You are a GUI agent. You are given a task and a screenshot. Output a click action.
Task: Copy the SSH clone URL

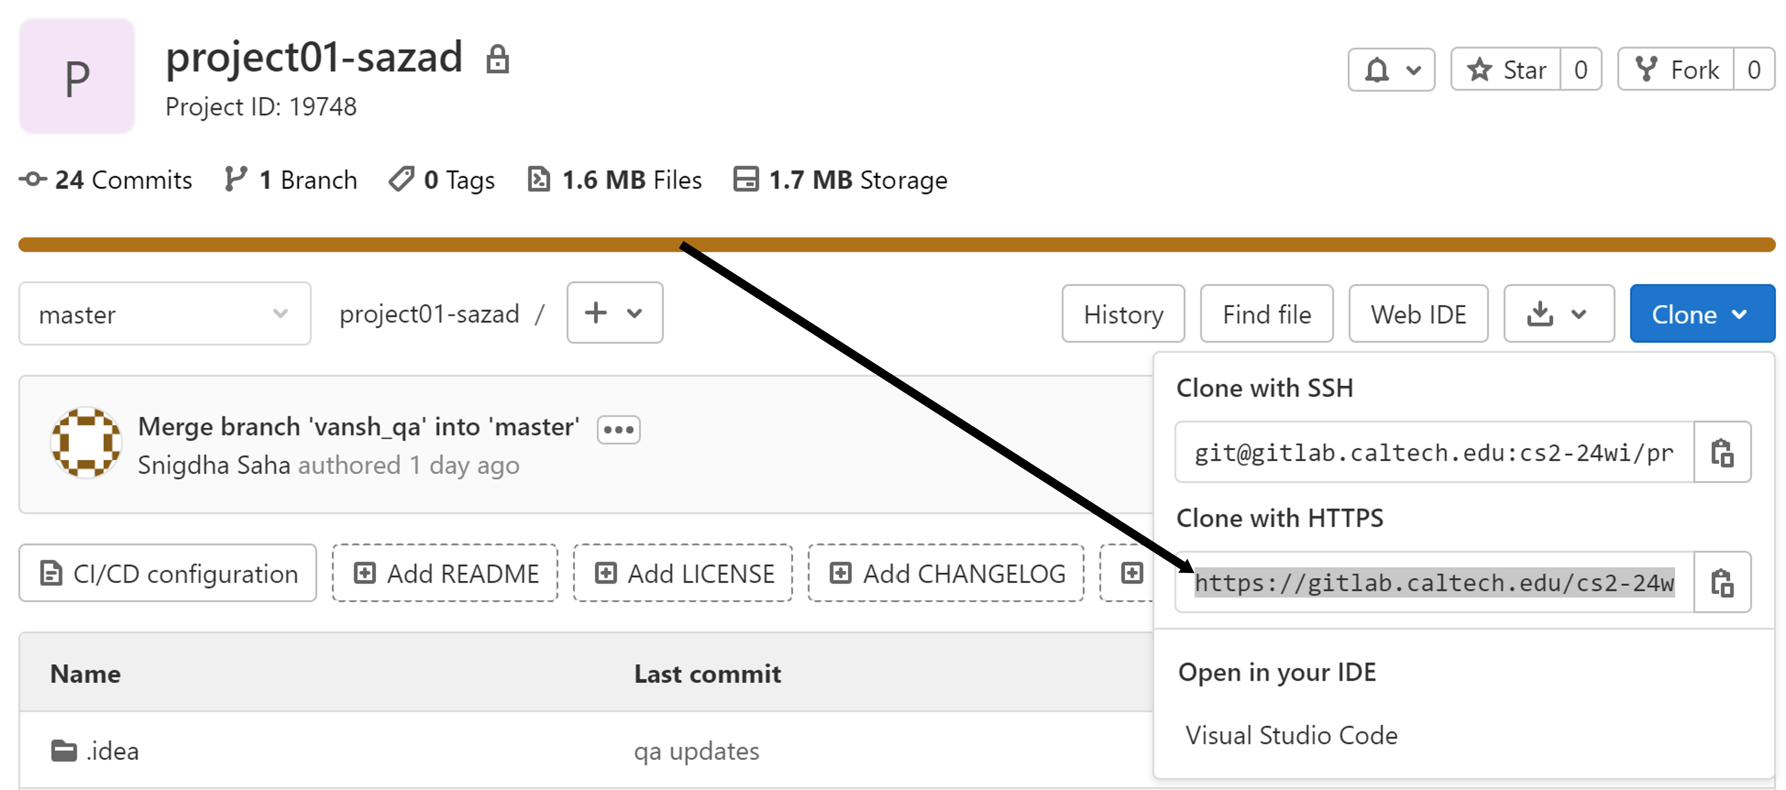click(1722, 452)
